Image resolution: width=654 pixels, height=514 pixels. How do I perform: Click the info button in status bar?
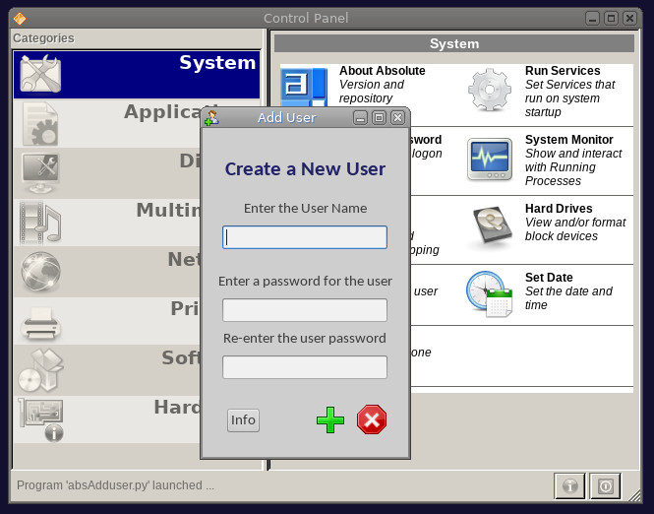(x=568, y=485)
